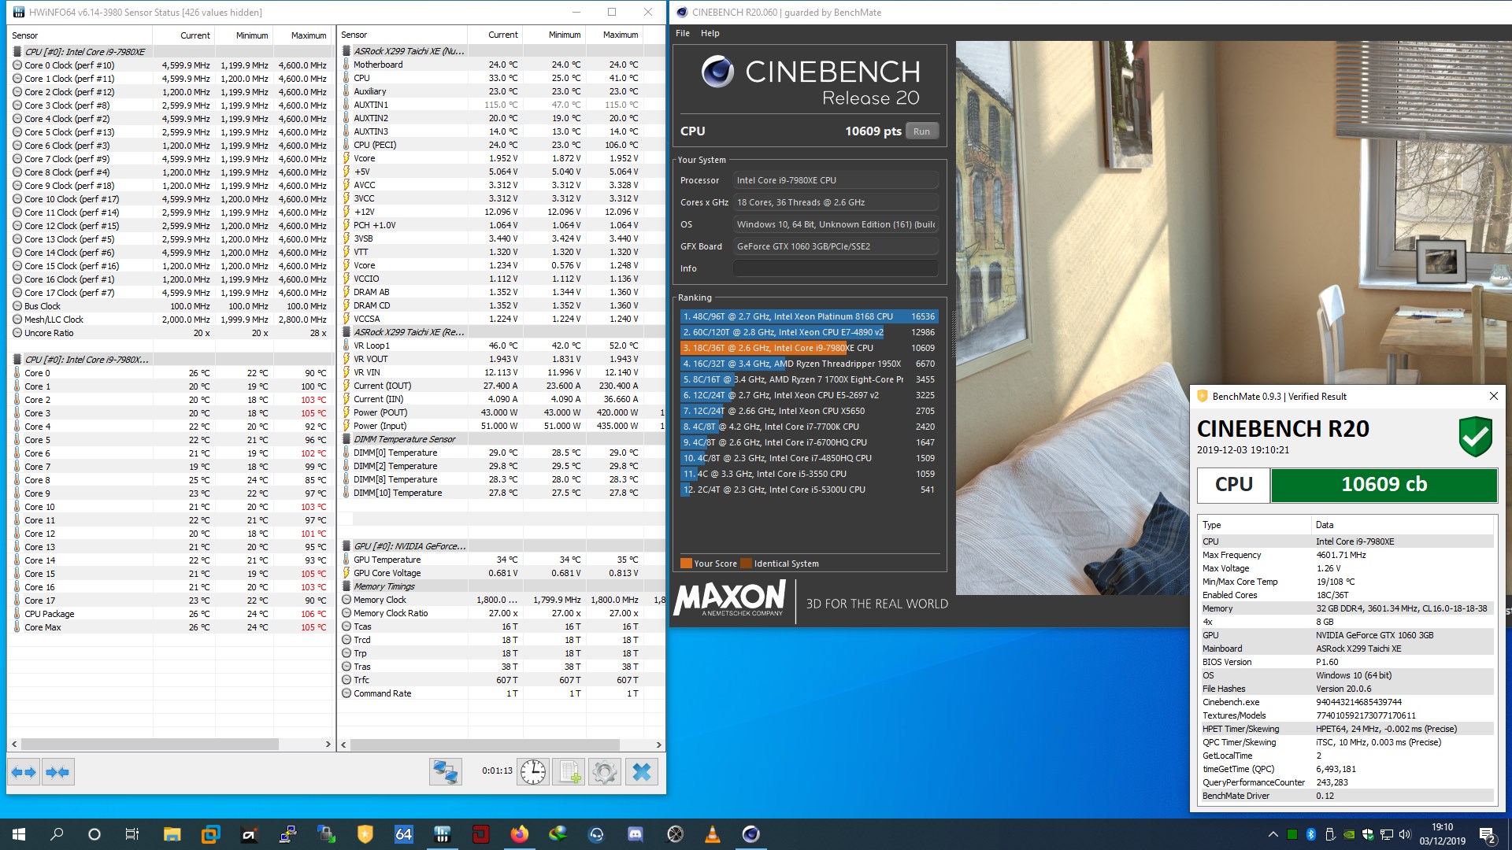Click HWiNFO shrink columns arrows button

(x=57, y=772)
